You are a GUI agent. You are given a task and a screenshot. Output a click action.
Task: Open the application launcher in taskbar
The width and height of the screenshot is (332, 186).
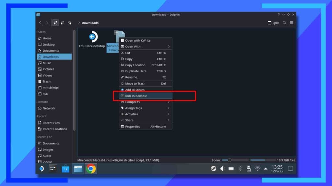click(41, 169)
